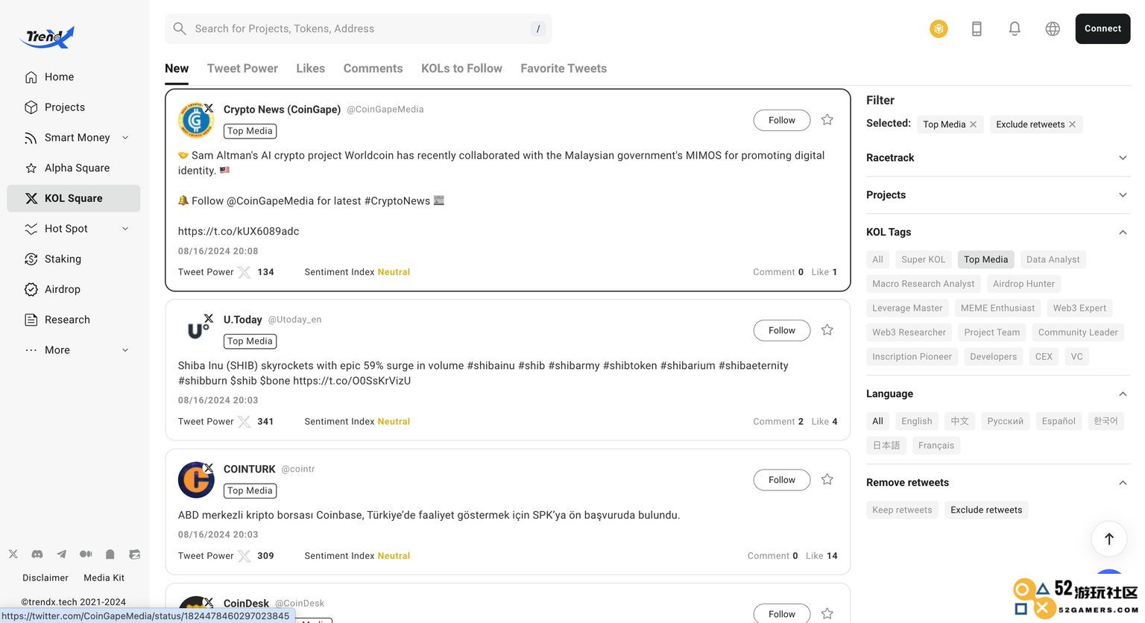Focus the Projects, Tokens, Address search field

point(359,28)
